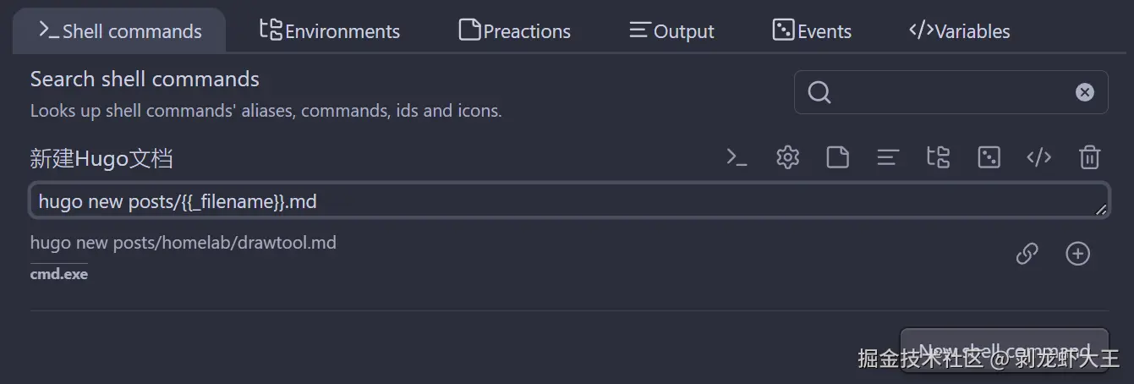Click the plus circle icon
The width and height of the screenshot is (1134, 384).
click(x=1077, y=254)
